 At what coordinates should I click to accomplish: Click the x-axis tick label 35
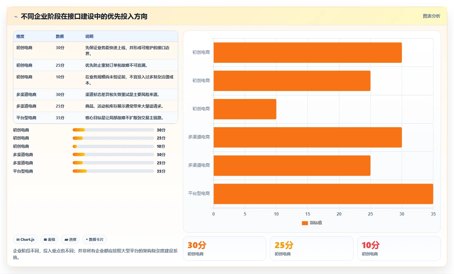tap(433, 214)
